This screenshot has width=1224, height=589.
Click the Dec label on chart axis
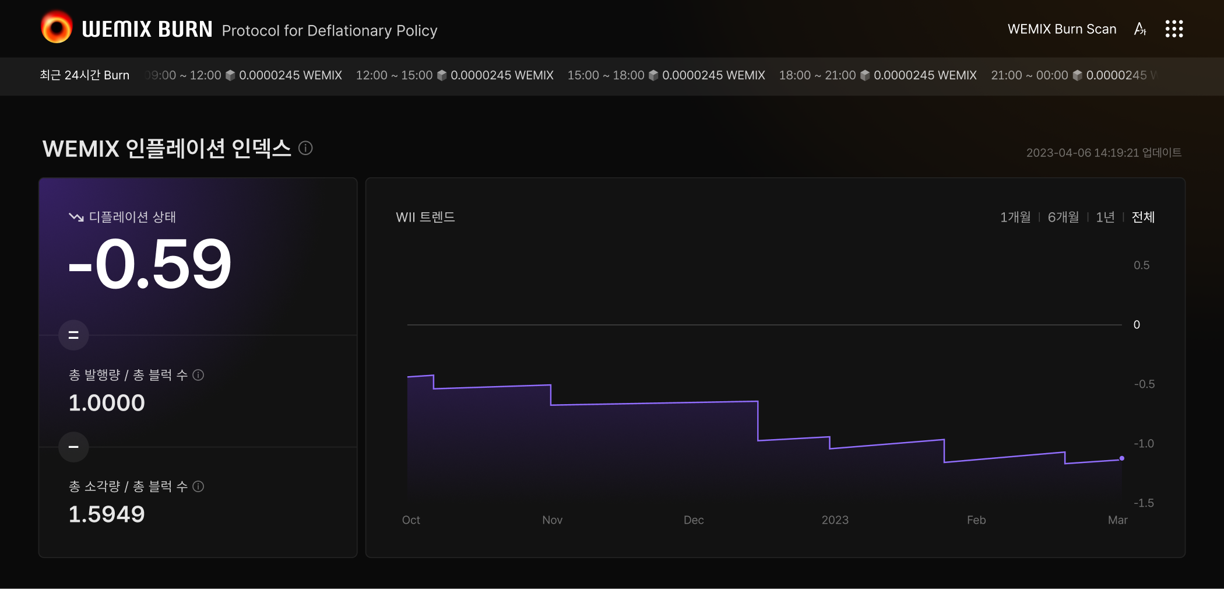point(694,520)
